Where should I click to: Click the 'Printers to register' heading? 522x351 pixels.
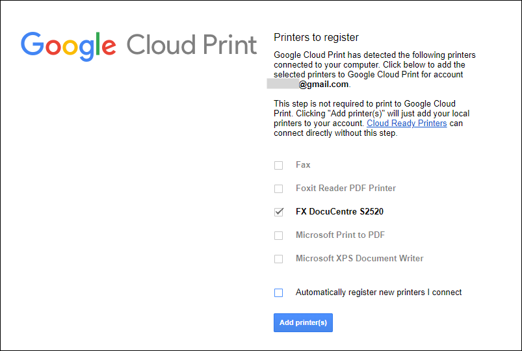tap(316, 38)
